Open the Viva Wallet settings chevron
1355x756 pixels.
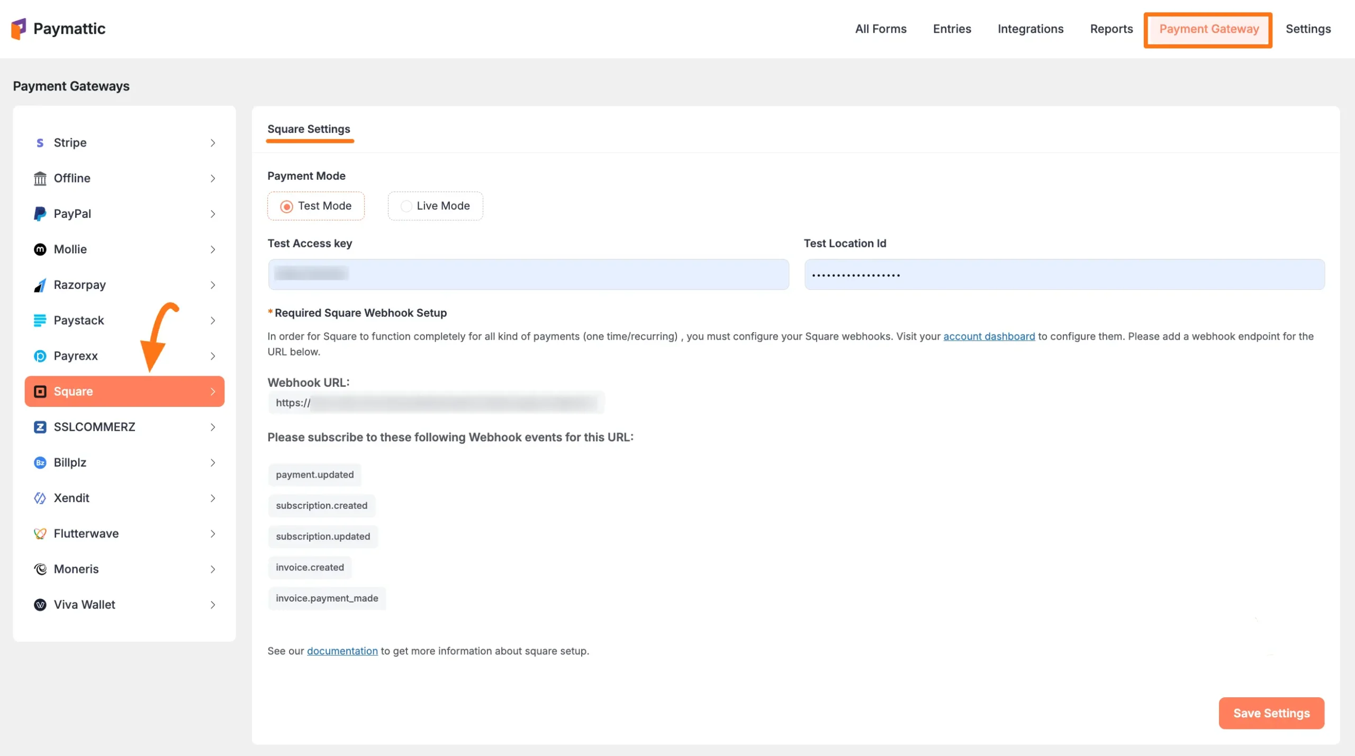click(x=213, y=605)
